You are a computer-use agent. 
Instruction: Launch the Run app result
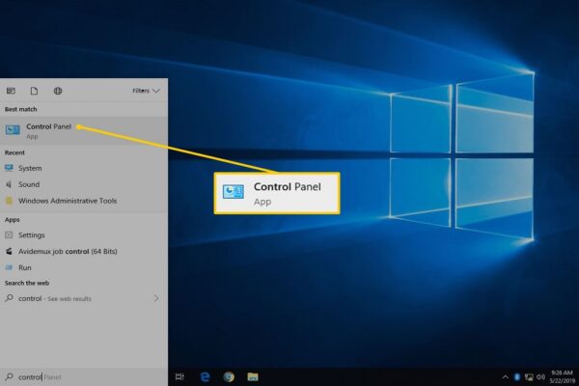[x=84, y=267]
